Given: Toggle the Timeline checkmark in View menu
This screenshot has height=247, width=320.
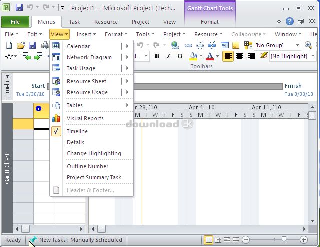Looking at the screenshot, I should pyautogui.click(x=56, y=131).
